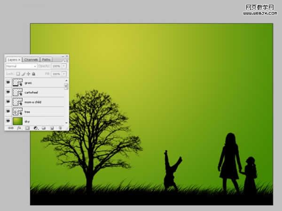282x211 pixels.
Task: Hide the grass layer using its eye icon
Action: pyautogui.click(x=8, y=83)
